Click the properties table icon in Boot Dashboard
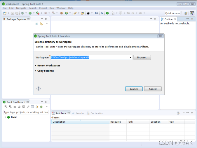 [32, 107]
